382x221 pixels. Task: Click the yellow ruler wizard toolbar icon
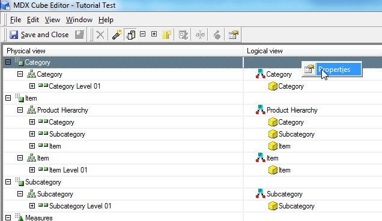pyautogui.click(x=166, y=35)
